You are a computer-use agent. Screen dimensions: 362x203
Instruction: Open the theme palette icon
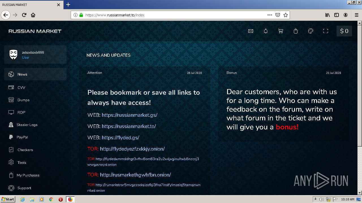point(311,31)
